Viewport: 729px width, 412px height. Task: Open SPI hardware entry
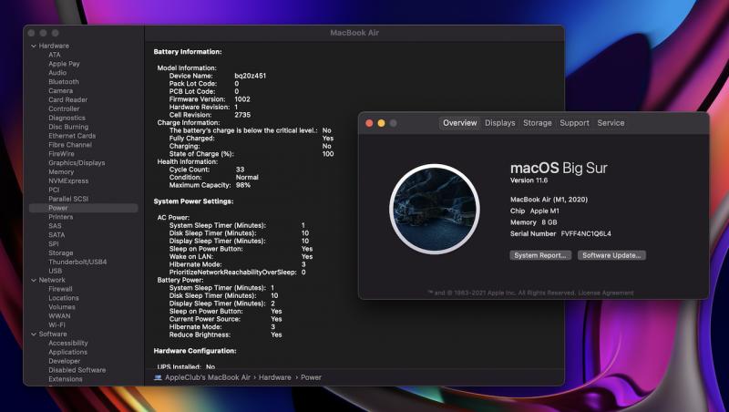[x=54, y=244]
